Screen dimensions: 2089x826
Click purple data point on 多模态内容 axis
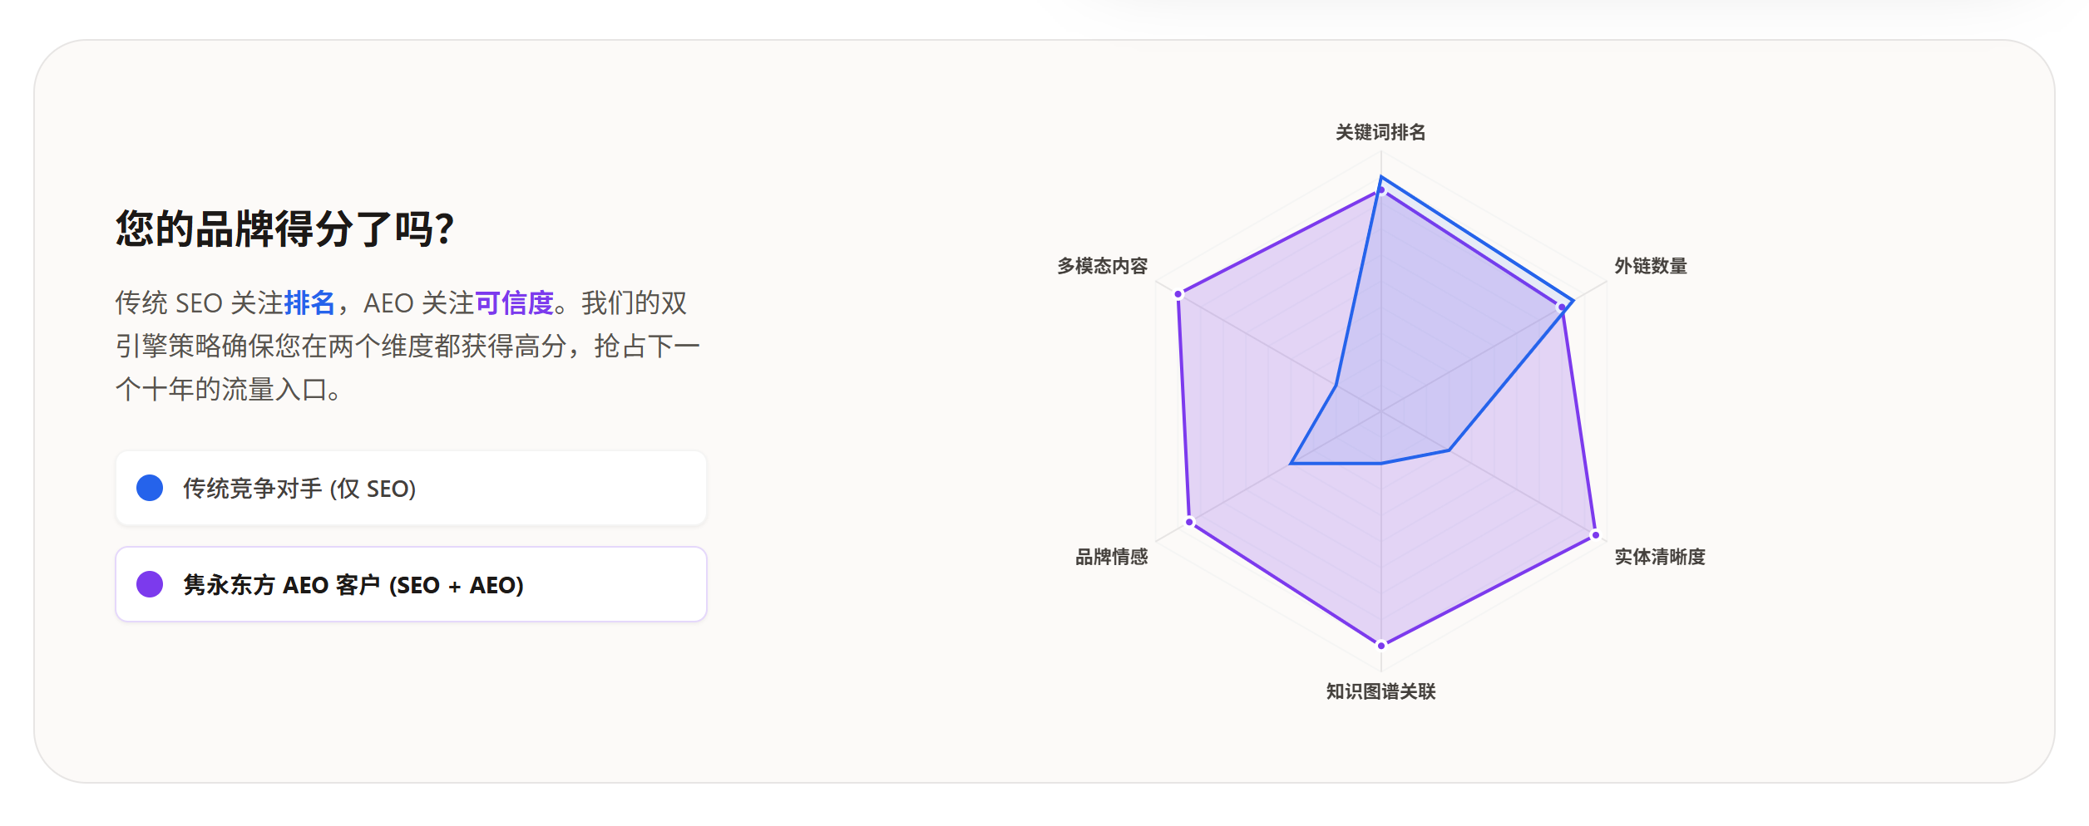click(1178, 294)
